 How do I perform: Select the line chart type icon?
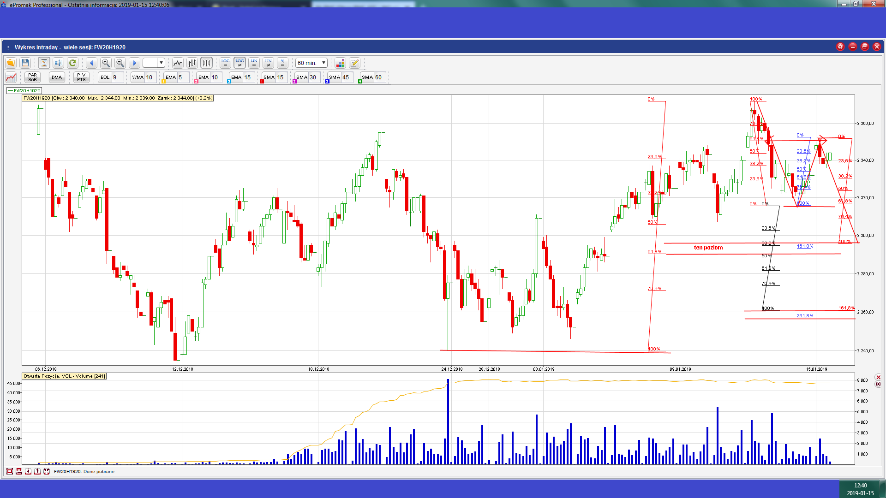(x=178, y=63)
